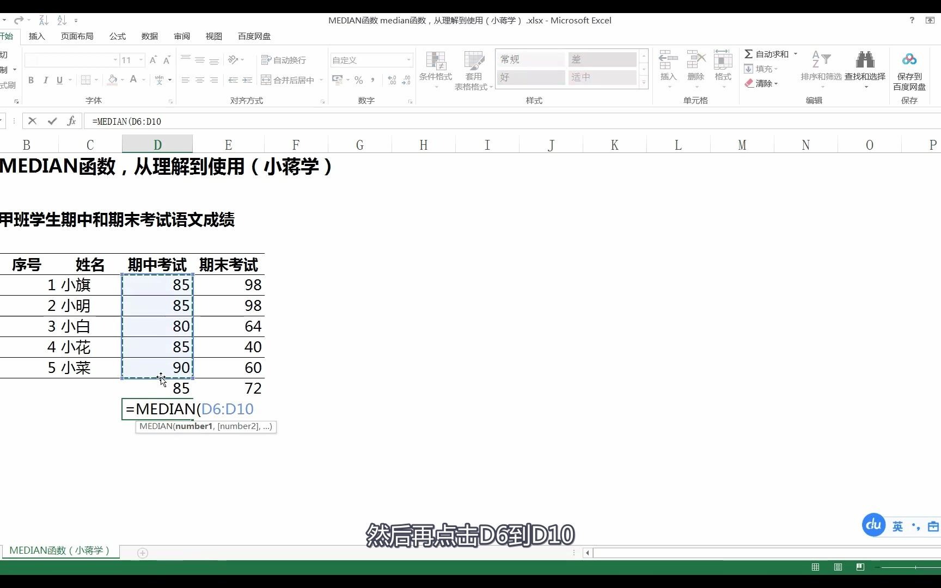Decrease indent icon

tap(233, 80)
